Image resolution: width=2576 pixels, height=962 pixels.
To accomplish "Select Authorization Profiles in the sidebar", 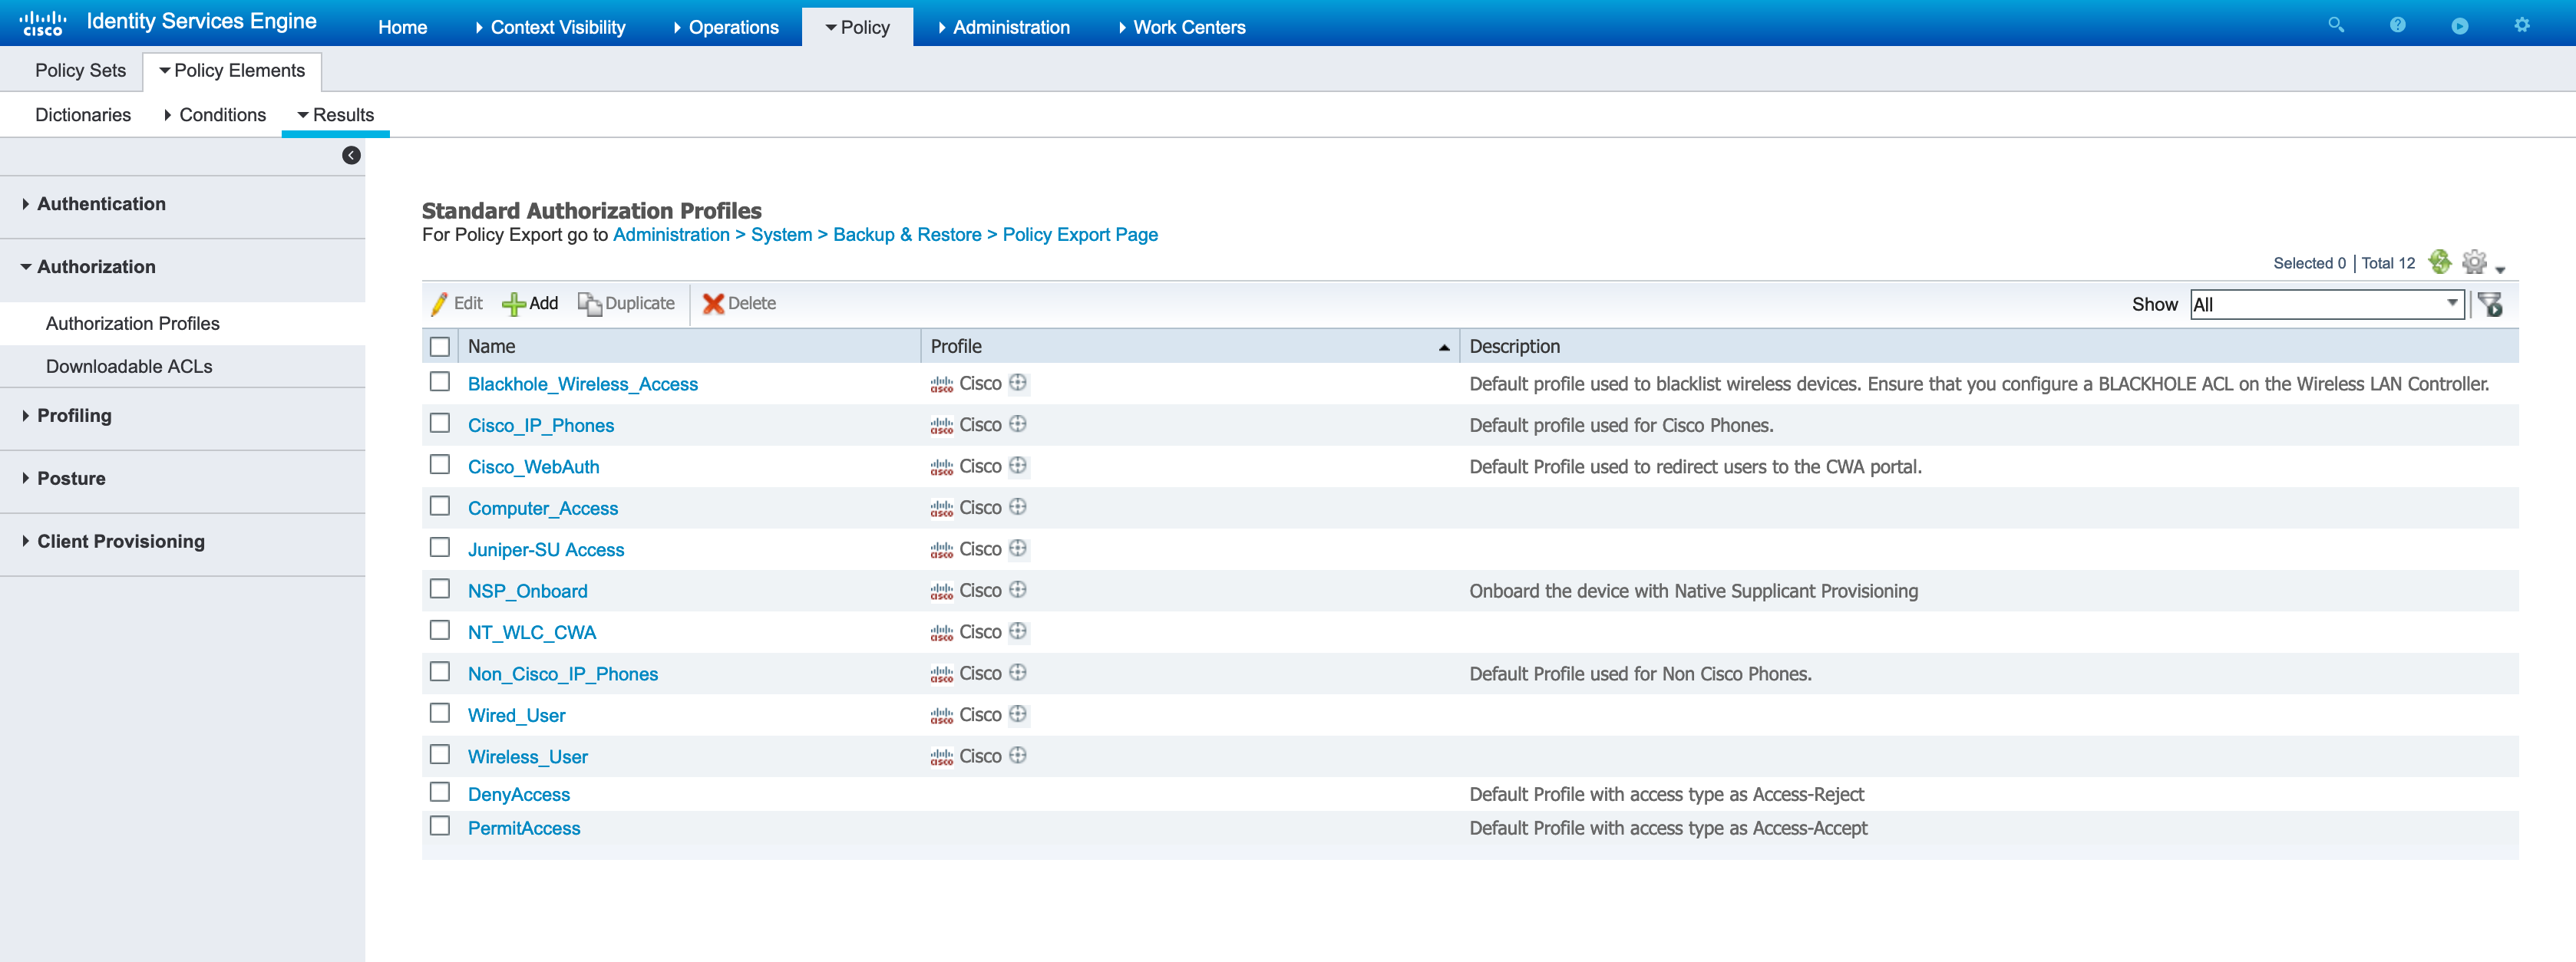I will [x=133, y=324].
